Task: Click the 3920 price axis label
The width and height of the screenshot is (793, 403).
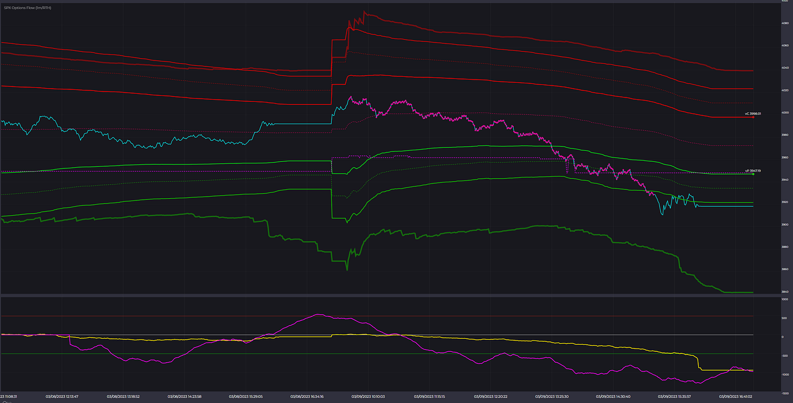Action: (784, 203)
